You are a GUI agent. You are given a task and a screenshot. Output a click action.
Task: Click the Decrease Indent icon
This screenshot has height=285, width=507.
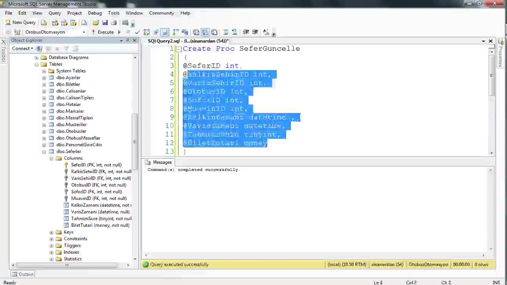tap(246, 32)
